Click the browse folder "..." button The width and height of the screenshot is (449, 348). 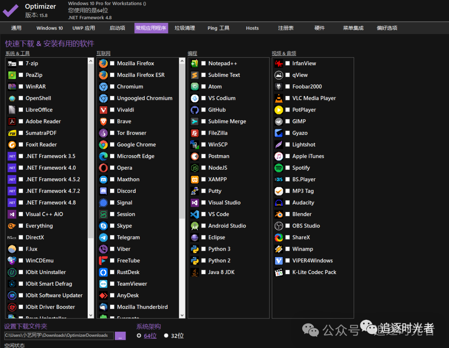120,336
